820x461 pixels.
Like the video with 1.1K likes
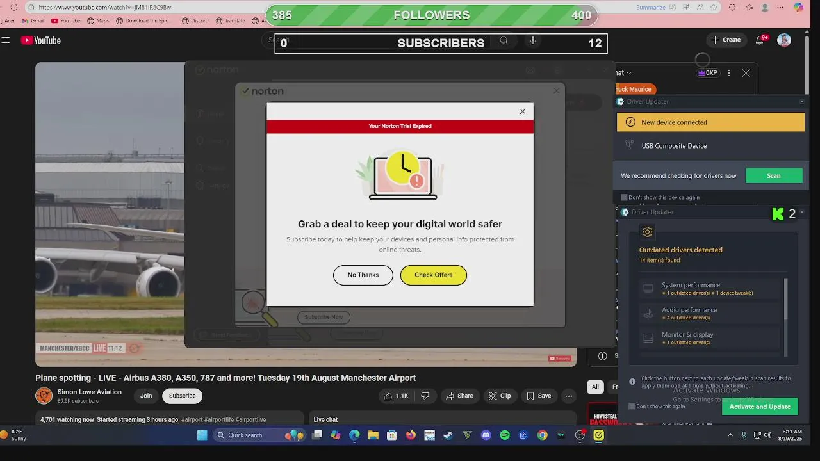(396, 396)
